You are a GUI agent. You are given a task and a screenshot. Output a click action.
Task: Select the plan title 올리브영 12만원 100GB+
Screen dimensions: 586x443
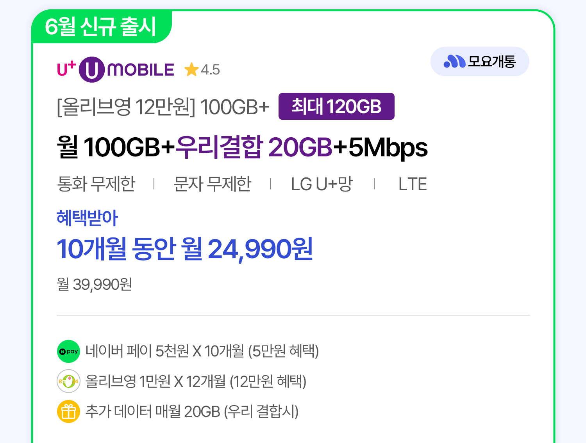click(163, 107)
